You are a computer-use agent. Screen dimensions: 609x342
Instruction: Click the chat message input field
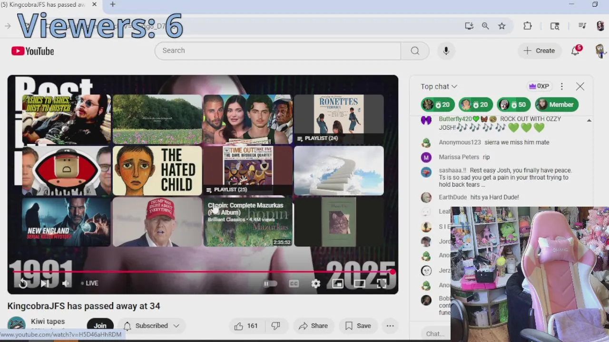435,334
